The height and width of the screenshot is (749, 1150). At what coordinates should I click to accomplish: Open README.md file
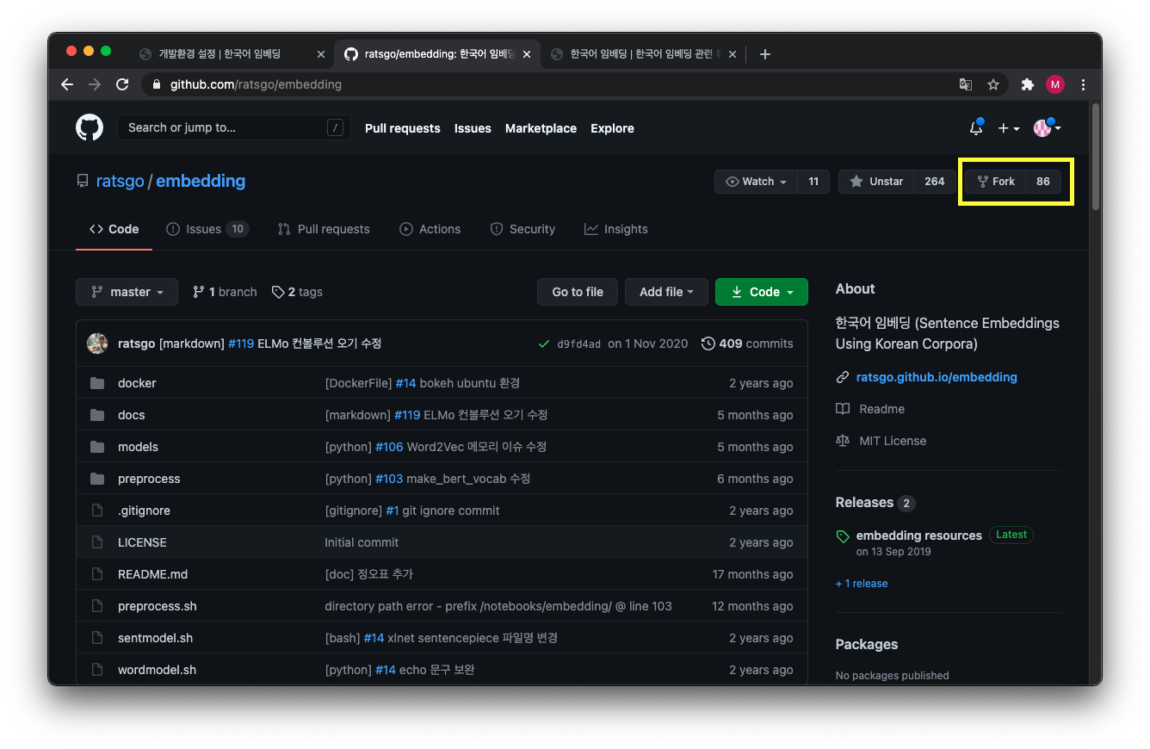[x=152, y=574]
